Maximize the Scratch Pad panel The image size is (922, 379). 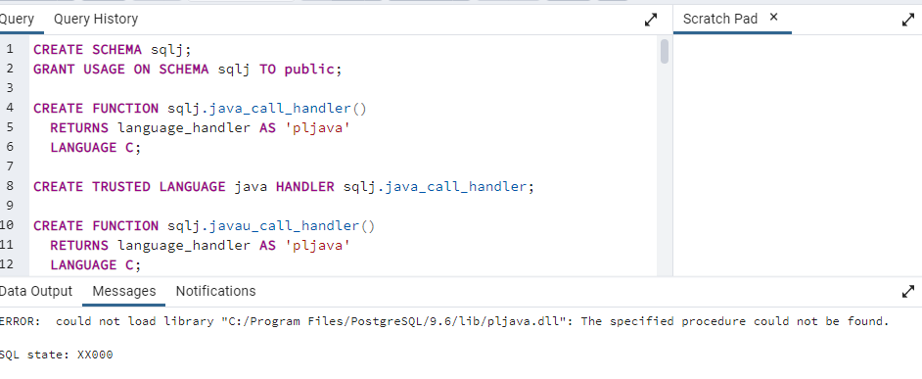[x=908, y=20]
